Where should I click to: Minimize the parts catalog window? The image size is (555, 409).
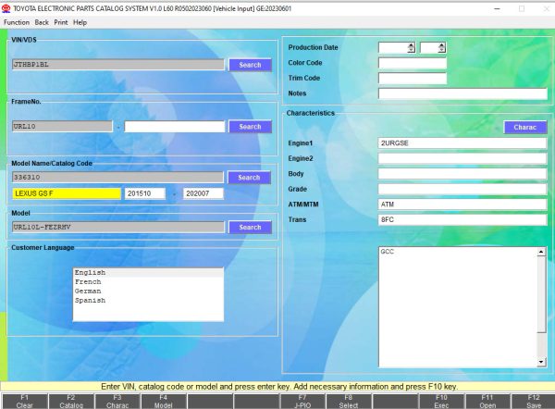pyautogui.click(x=498, y=9)
